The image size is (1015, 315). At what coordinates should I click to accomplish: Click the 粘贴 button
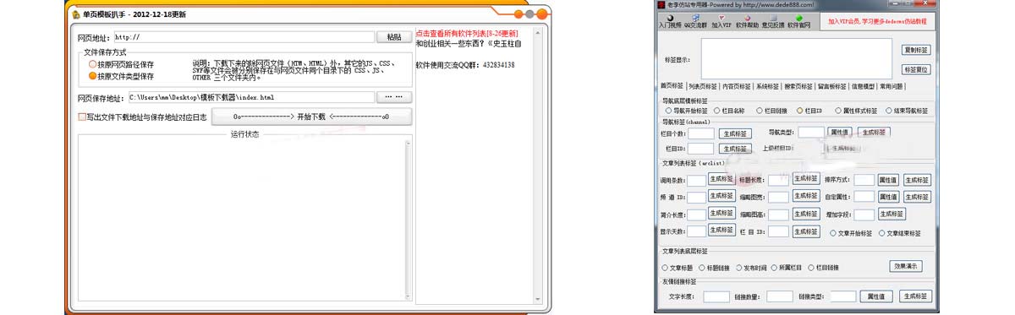point(394,37)
